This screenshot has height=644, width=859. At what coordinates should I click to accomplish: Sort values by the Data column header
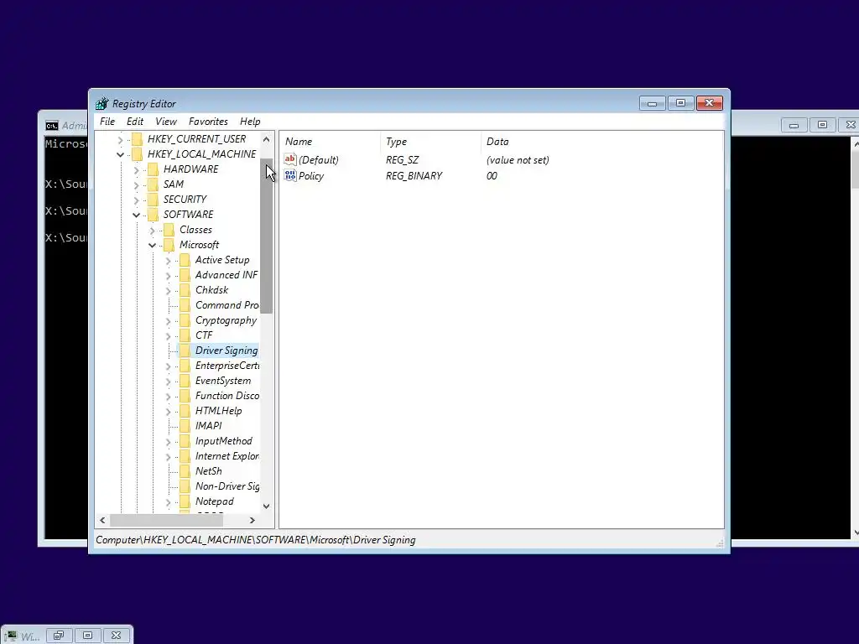tap(601, 141)
